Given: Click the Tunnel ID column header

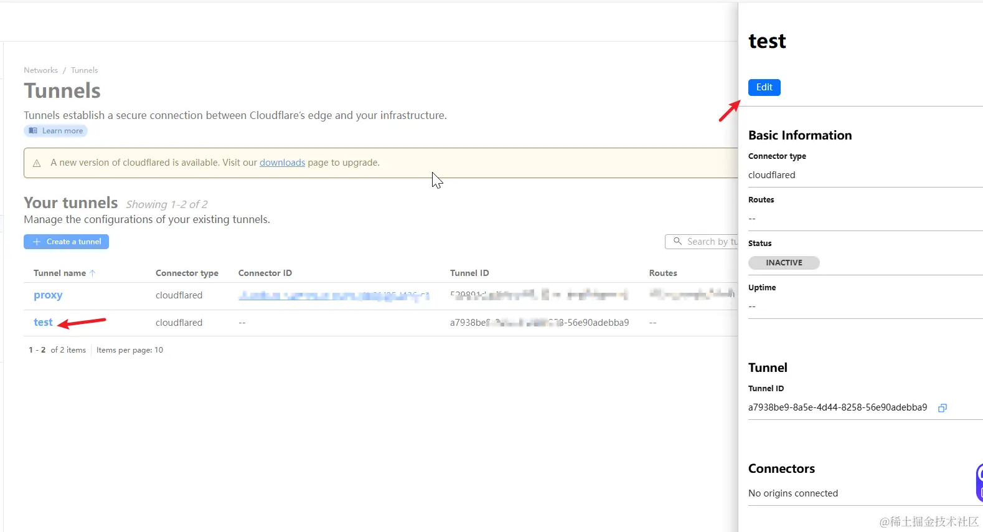Looking at the screenshot, I should tap(469, 273).
